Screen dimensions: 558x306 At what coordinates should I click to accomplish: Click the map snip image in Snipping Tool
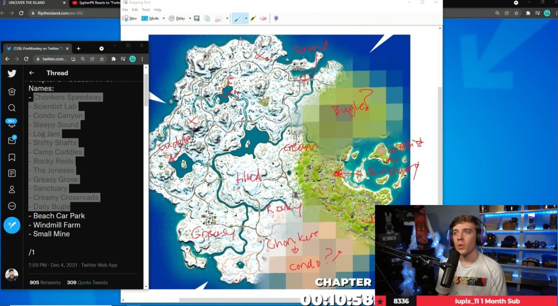tap(279, 162)
